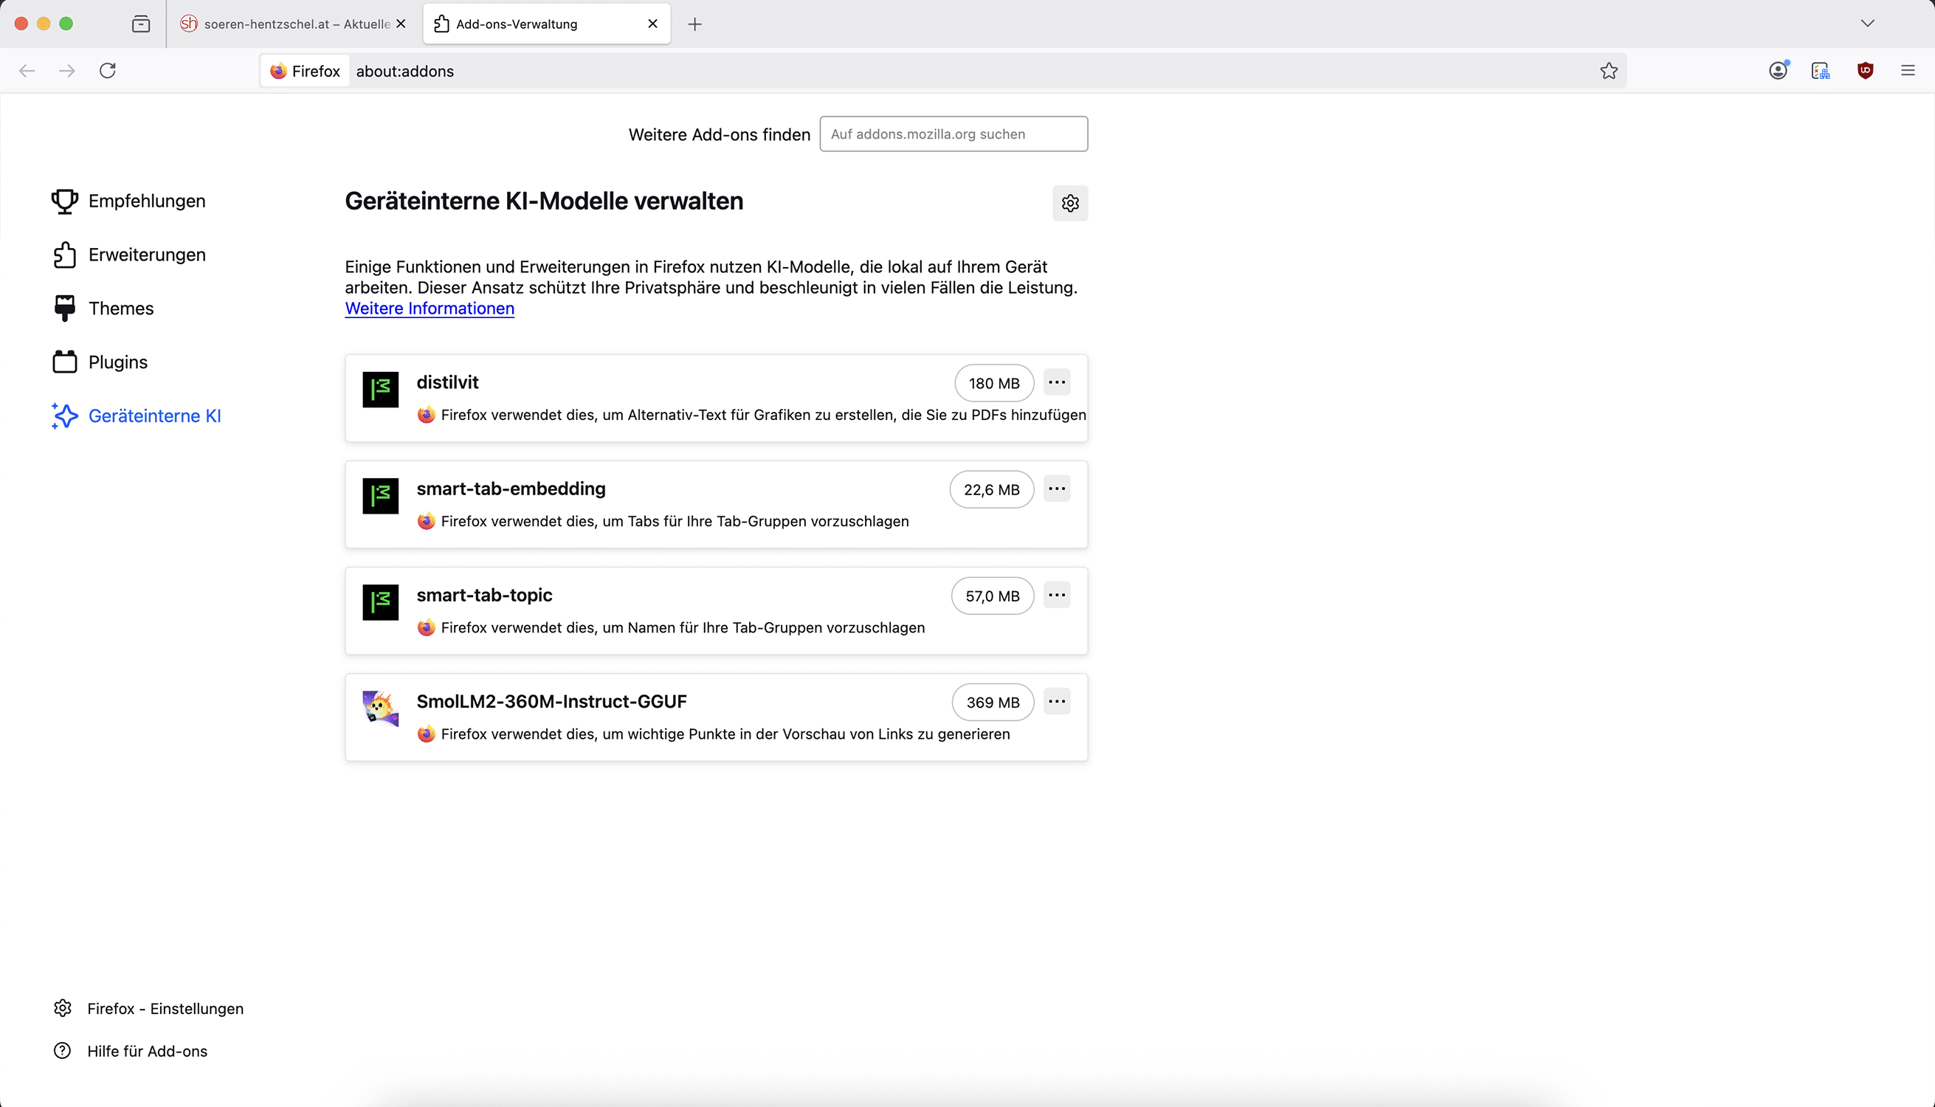Click the smart-tab-embedding model name
Screen dimensions: 1935x1107
[511, 489]
